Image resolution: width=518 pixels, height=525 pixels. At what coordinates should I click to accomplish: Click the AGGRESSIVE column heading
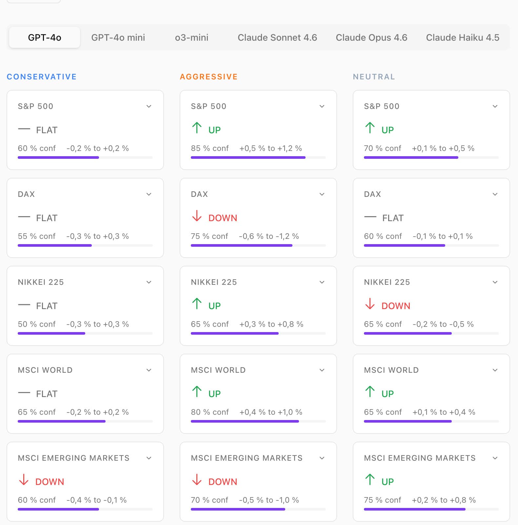click(x=209, y=77)
